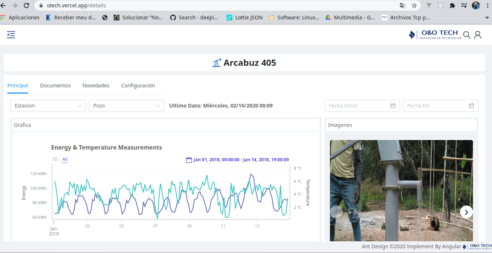Expand the Pozo dropdown
The image size is (492, 253).
(126, 106)
